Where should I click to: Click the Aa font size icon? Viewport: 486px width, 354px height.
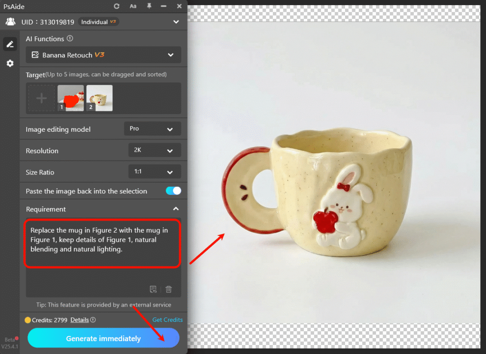click(x=133, y=6)
